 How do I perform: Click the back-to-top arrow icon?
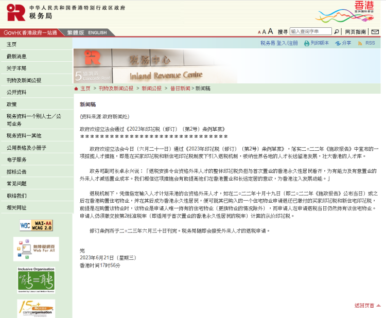(378, 306)
